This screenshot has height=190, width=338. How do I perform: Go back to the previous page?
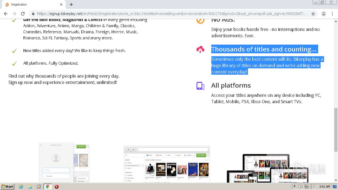tap(6, 14)
